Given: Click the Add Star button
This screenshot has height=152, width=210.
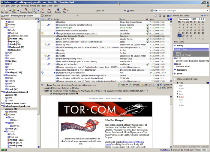Looking at the screenshot, I should (x=146, y=85).
